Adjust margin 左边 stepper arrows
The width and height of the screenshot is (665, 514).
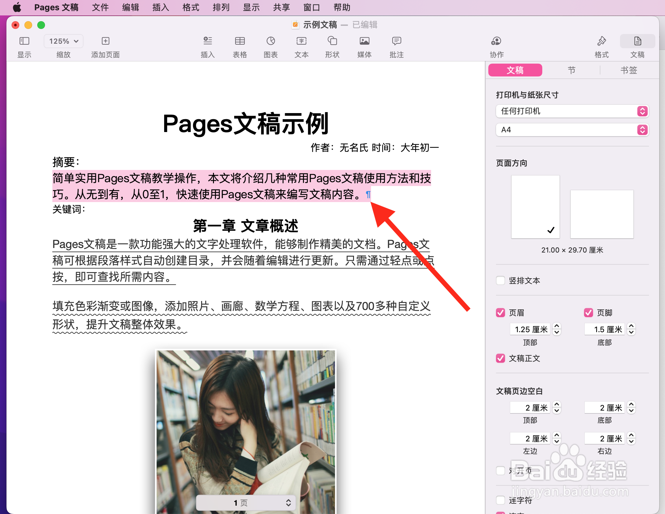(557, 439)
